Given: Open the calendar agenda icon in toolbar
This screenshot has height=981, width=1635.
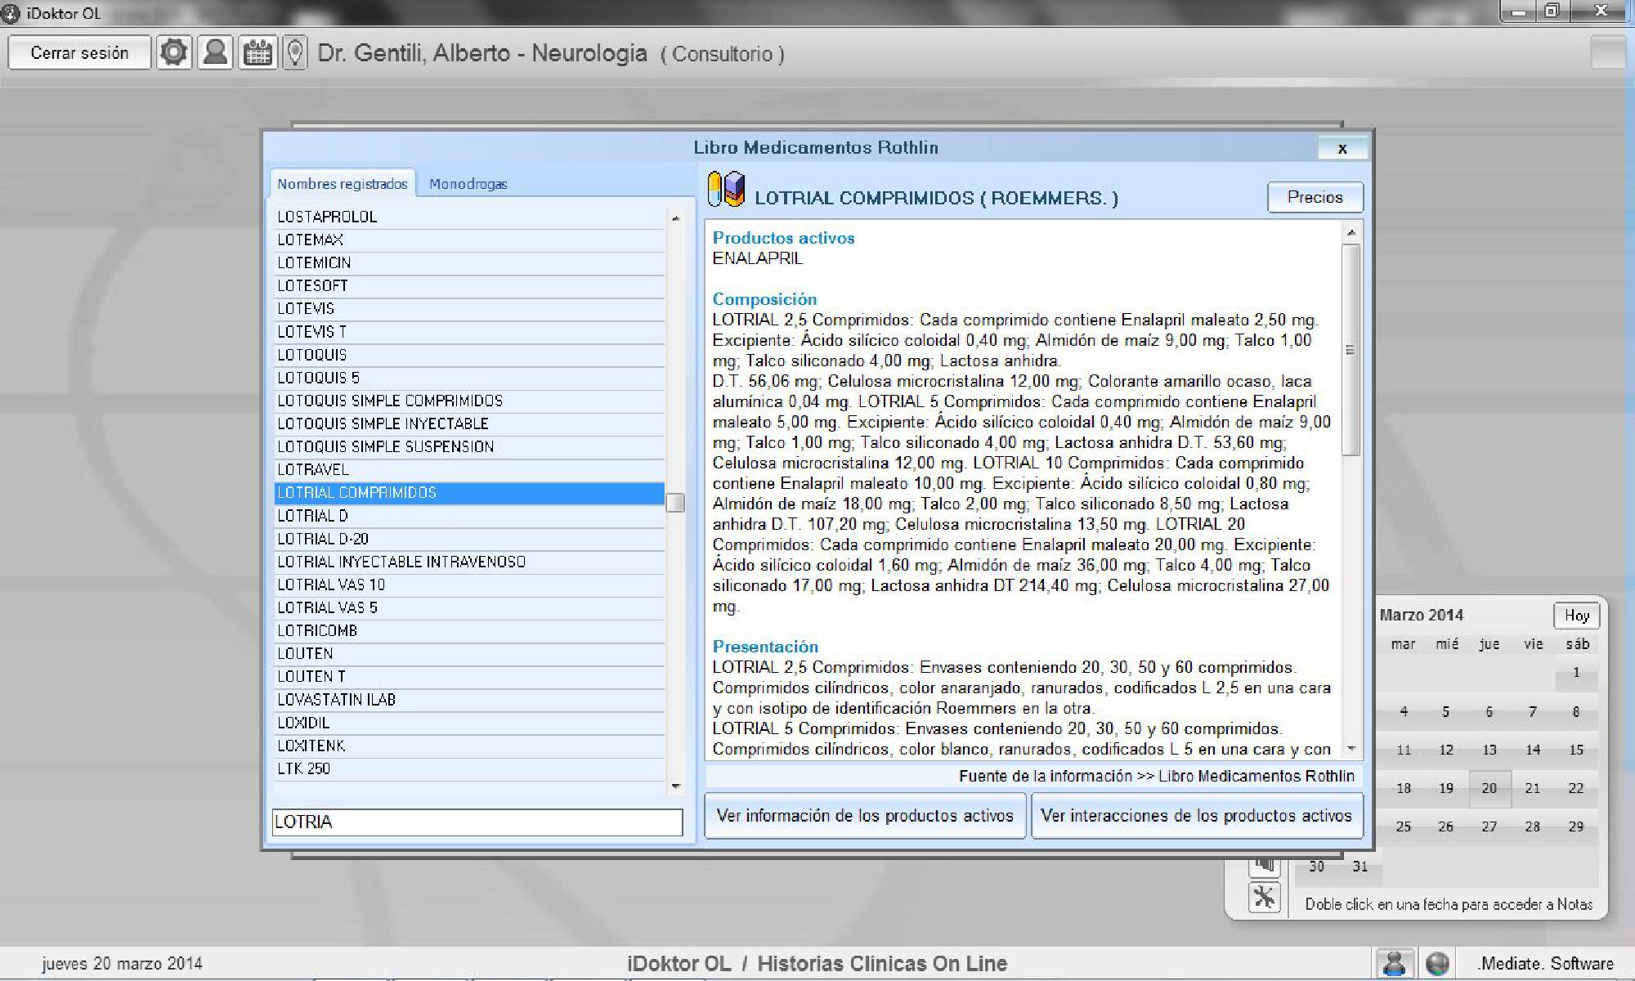Looking at the screenshot, I should pos(258,52).
